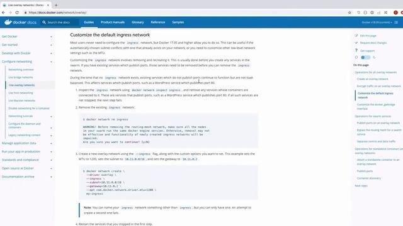Click the Customize the default ingress network heading
The height and width of the screenshot is (226, 403).
110,35
